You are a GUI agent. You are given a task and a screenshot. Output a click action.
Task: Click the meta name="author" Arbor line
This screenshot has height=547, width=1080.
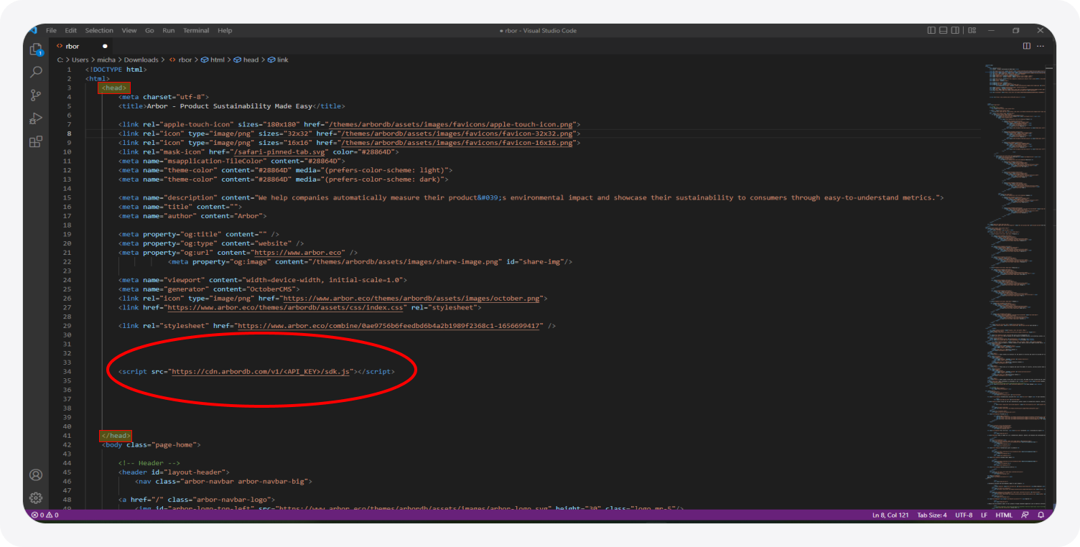tap(192, 215)
